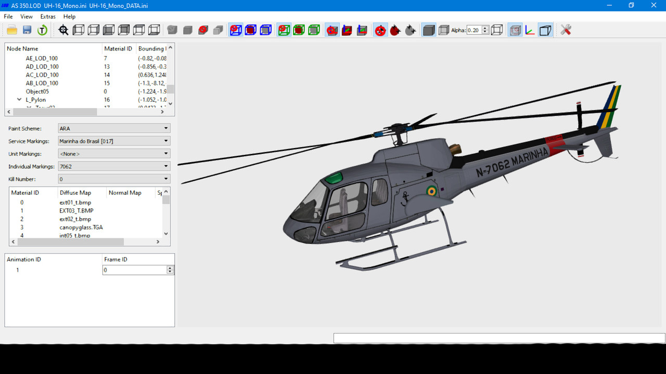Select the ext01_t.bmp material row
Viewport: 666px width, 374px height.
[86, 202]
